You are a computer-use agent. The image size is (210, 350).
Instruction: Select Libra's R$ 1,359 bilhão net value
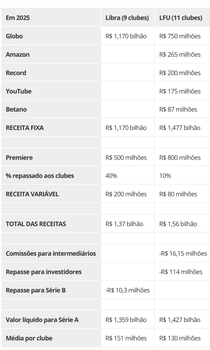click(x=126, y=320)
